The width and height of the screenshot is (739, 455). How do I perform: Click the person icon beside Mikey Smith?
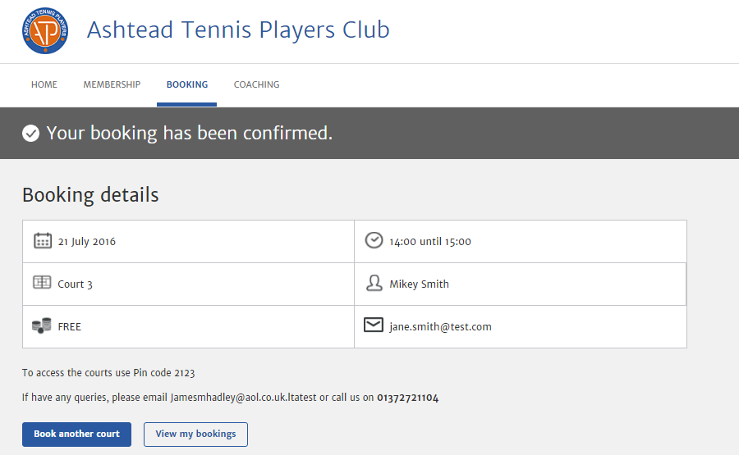coord(374,284)
